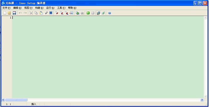Open the 帮助(H) menu
This screenshot has height=107, width=209.
[72, 8]
